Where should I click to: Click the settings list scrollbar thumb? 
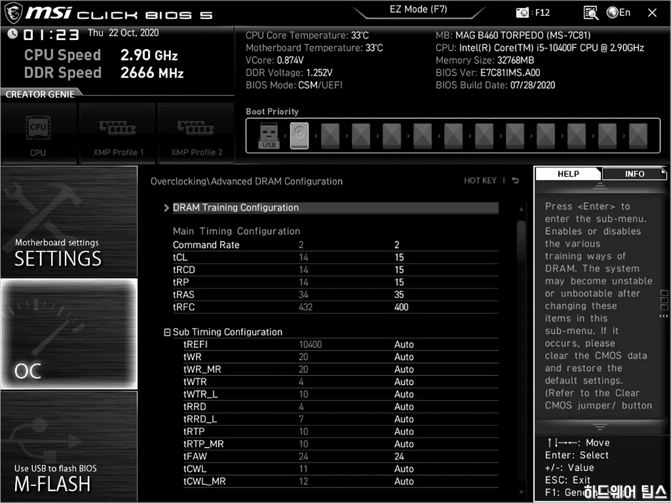tap(521, 240)
